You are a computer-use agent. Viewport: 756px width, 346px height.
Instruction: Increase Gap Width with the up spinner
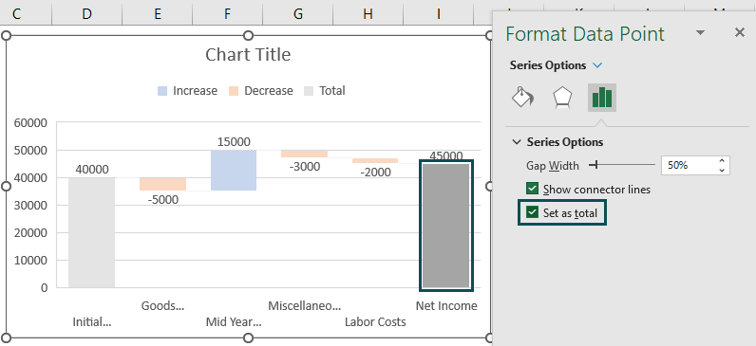click(722, 161)
